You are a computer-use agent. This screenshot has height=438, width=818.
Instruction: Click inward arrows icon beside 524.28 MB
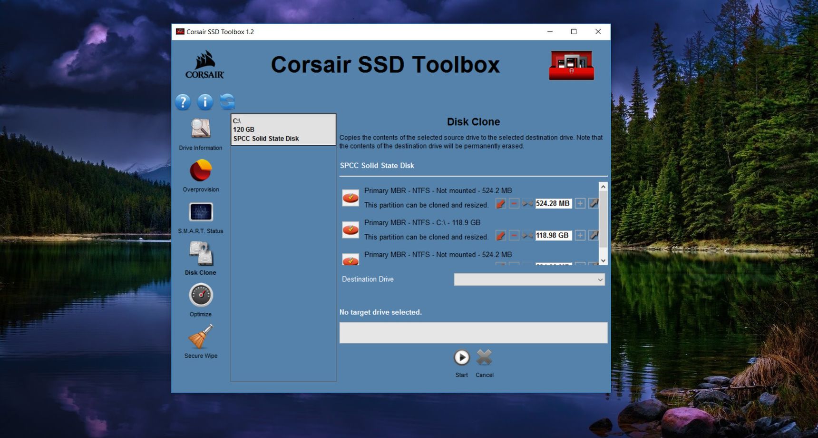[x=527, y=204]
